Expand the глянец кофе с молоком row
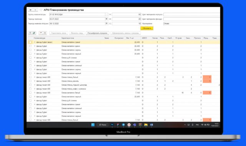Image resolution: width=246 pixels, height=146 pixels. click(35, 89)
